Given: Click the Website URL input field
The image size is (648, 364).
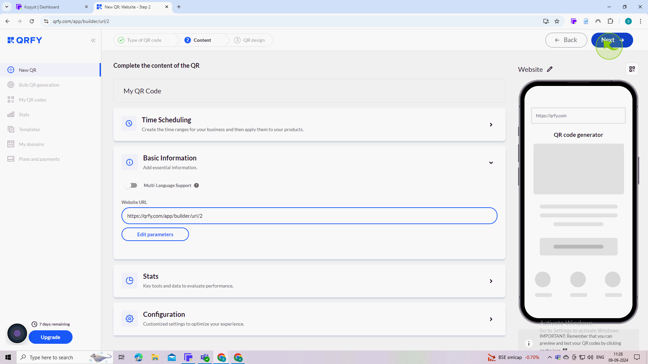Looking at the screenshot, I should tap(309, 216).
